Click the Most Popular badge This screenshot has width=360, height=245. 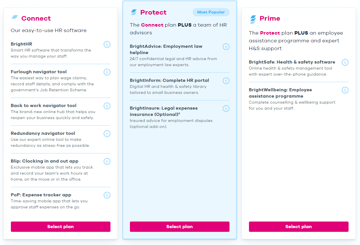pos(211,12)
